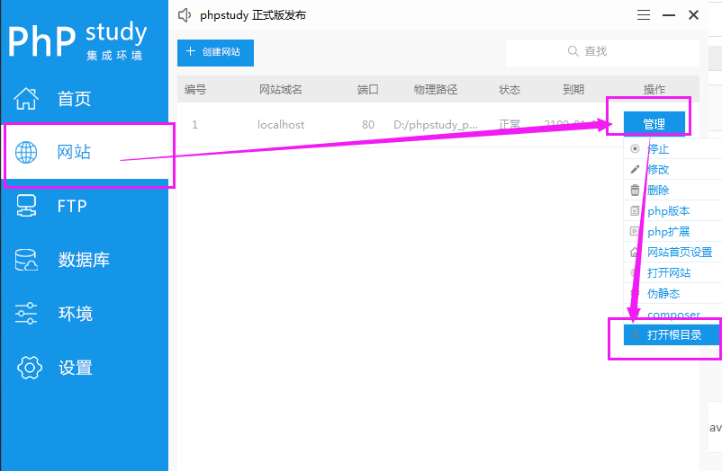This screenshot has height=471, width=722.
Task: Click the speaker announcement icon
Action: tap(185, 15)
